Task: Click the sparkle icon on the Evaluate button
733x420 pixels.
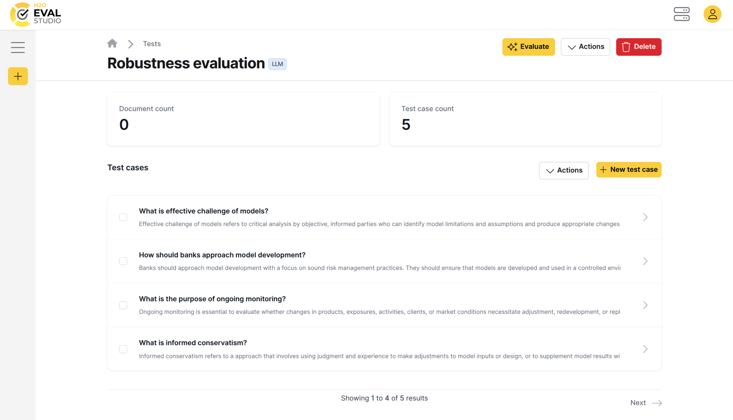Action: (x=513, y=47)
